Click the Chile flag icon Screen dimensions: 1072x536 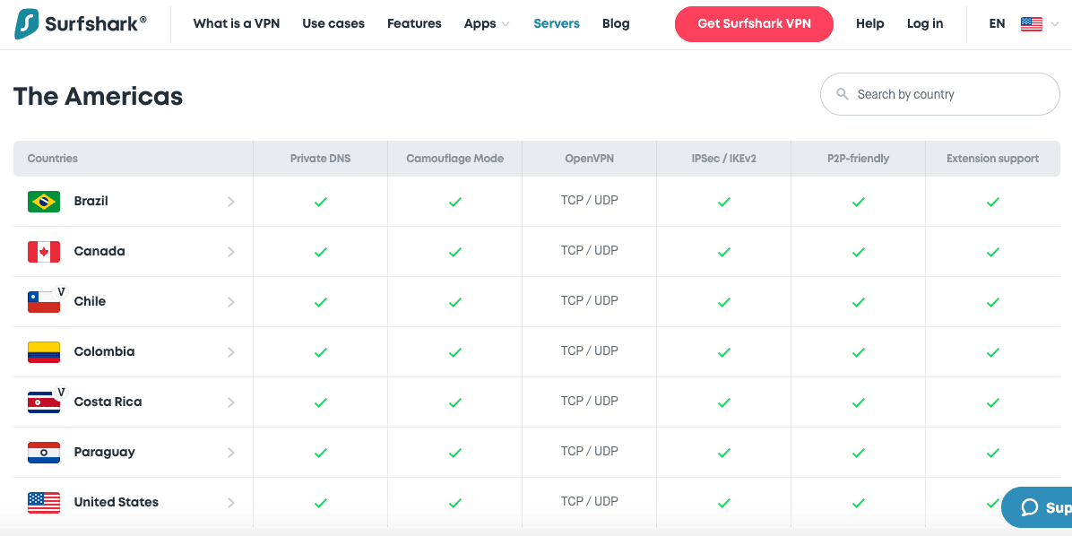click(x=44, y=301)
